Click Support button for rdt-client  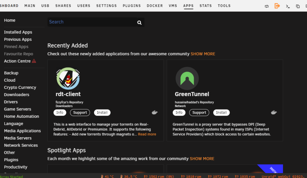pyautogui.click(x=80, y=113)
